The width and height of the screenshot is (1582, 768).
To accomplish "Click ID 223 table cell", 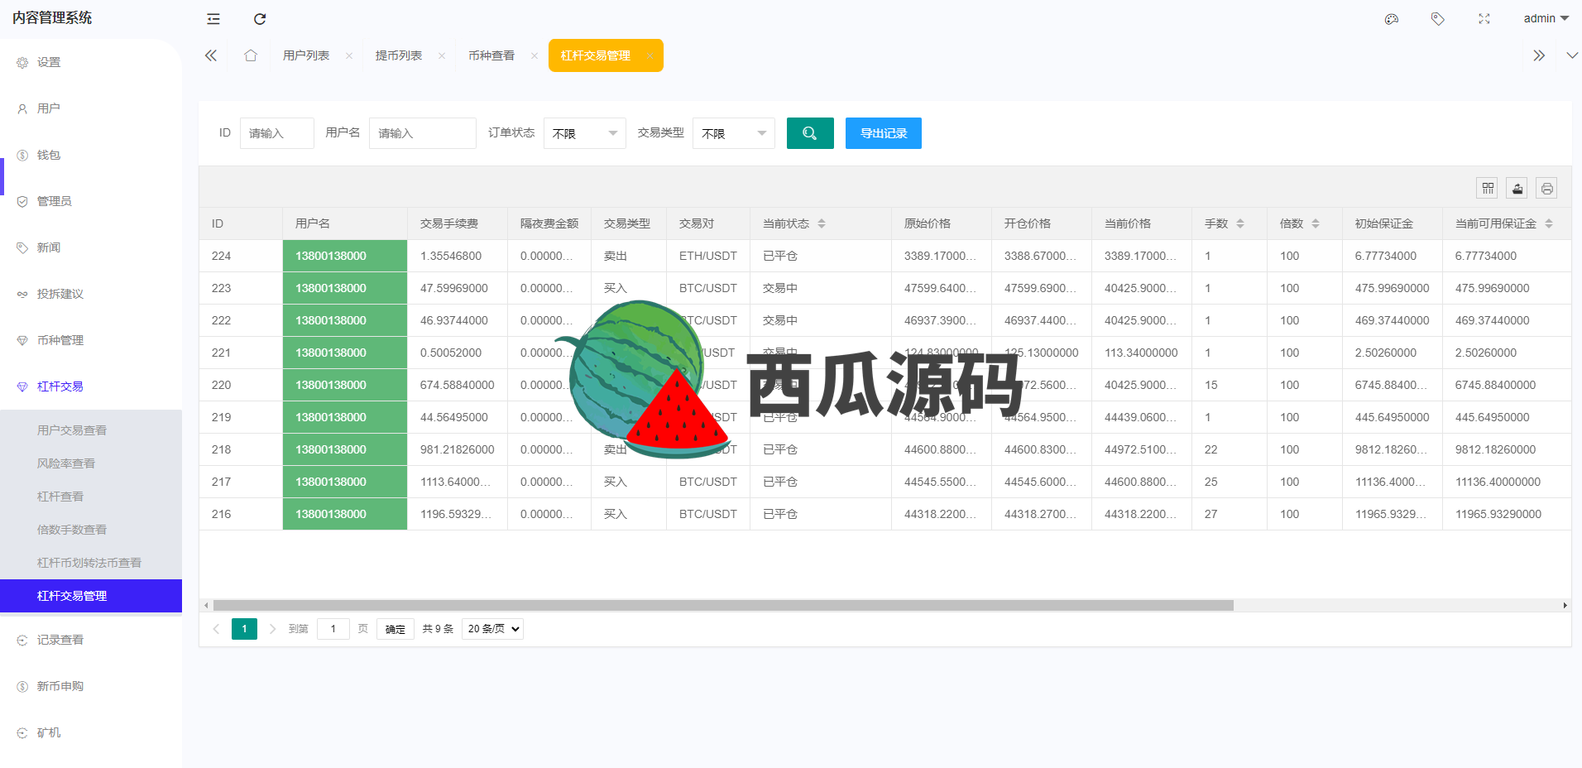I will (241, 288).
